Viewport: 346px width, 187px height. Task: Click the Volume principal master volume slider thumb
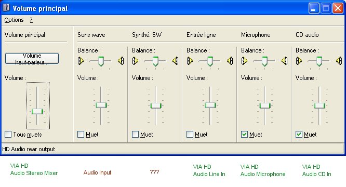[x=37, y=111]
